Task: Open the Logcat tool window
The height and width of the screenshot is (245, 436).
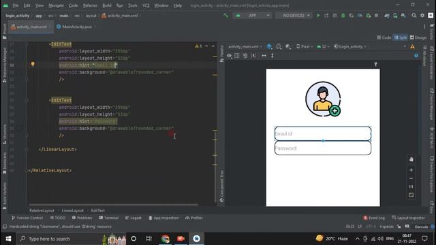Action: [x=134, y=218]
